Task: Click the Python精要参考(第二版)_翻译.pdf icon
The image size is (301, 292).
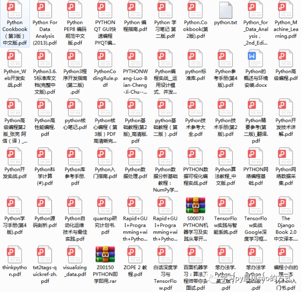Action: click(x=256, y=107)
